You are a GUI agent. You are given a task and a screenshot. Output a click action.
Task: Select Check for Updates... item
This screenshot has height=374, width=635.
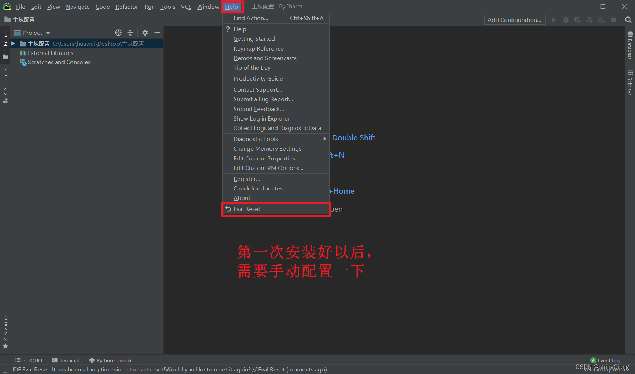[x=276, y=188]
